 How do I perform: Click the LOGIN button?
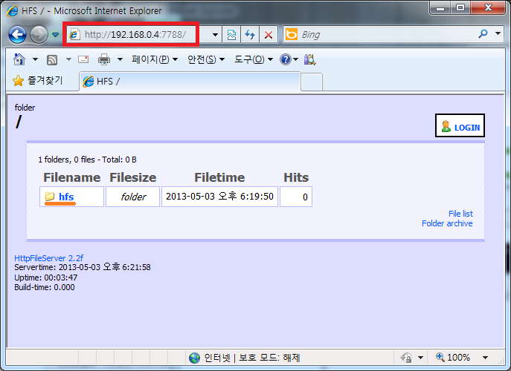[460, 125]
